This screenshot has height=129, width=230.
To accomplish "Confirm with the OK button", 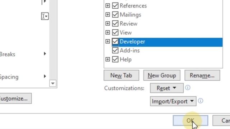I will point(190,120).
